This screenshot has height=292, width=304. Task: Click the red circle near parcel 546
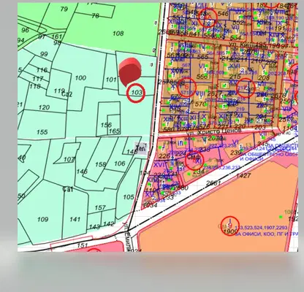pyautogui.click(x=208, y=18)
